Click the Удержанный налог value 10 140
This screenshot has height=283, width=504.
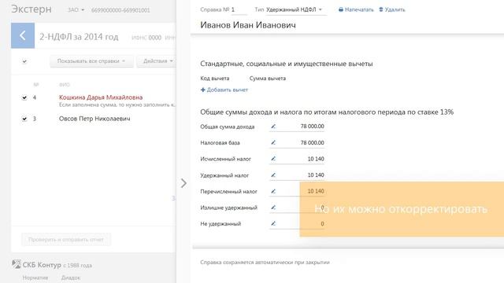point(316,175)
